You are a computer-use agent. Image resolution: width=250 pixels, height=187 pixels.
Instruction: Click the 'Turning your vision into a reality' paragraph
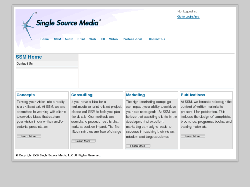pyautogui.click(x=41, y=114)
